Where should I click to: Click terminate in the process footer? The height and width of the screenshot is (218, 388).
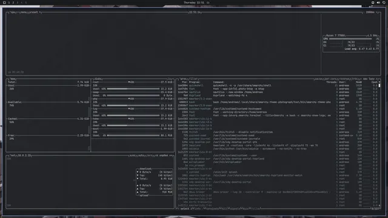tap(212, 208)
